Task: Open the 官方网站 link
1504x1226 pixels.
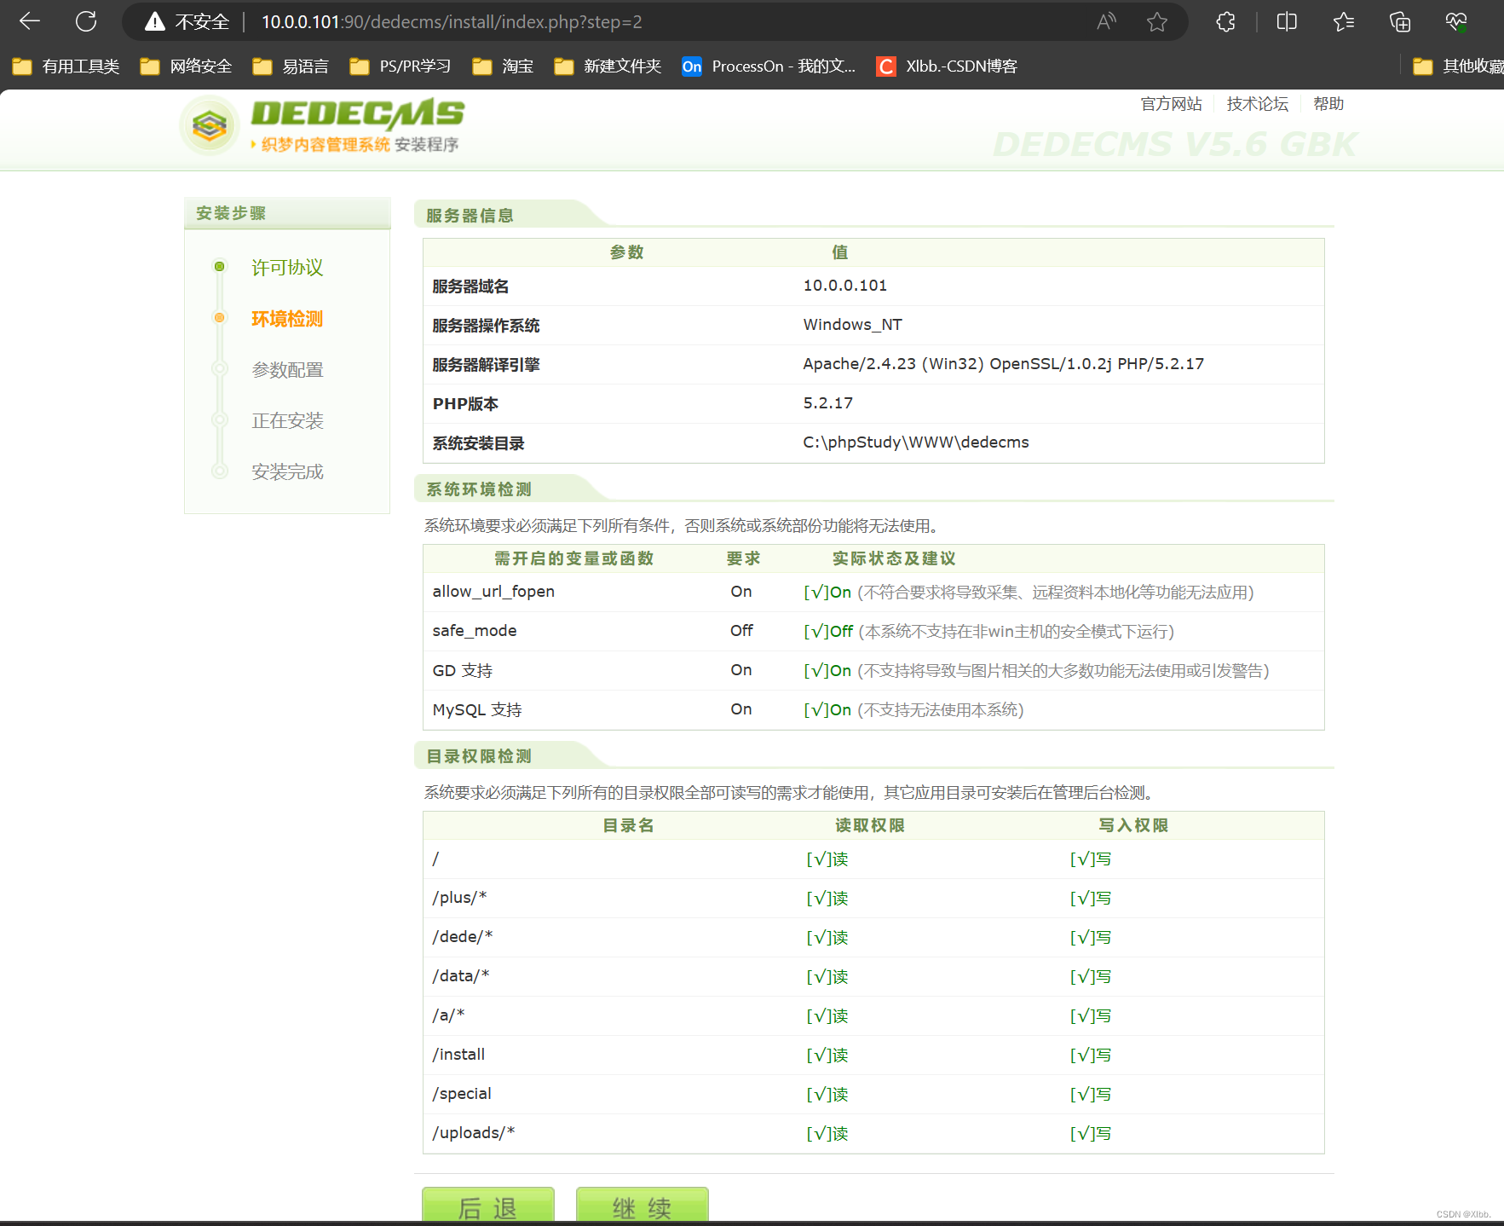Action: coord(1172,104)
